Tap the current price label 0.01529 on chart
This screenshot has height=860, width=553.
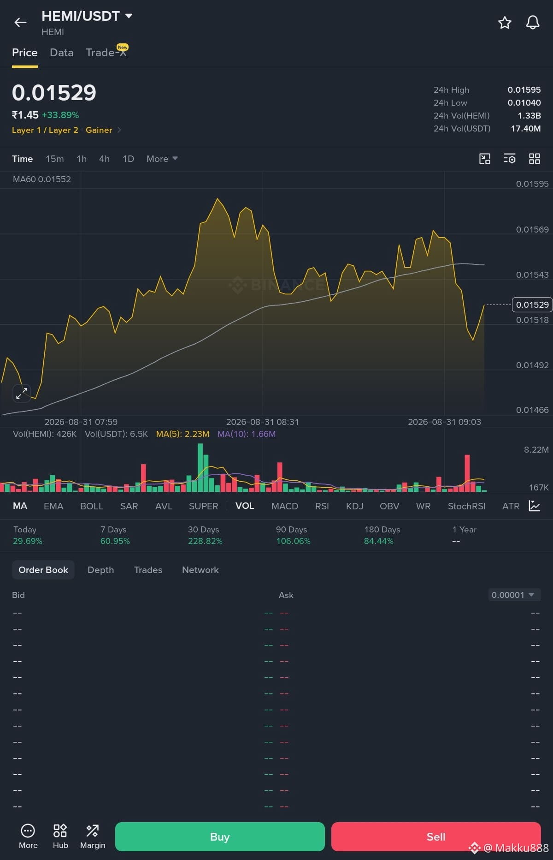tap(532, 305)
